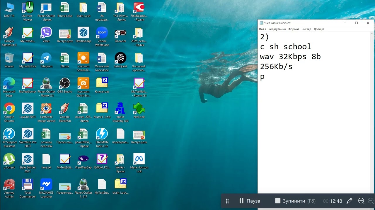Open the Кошик recycle bin

9,60
